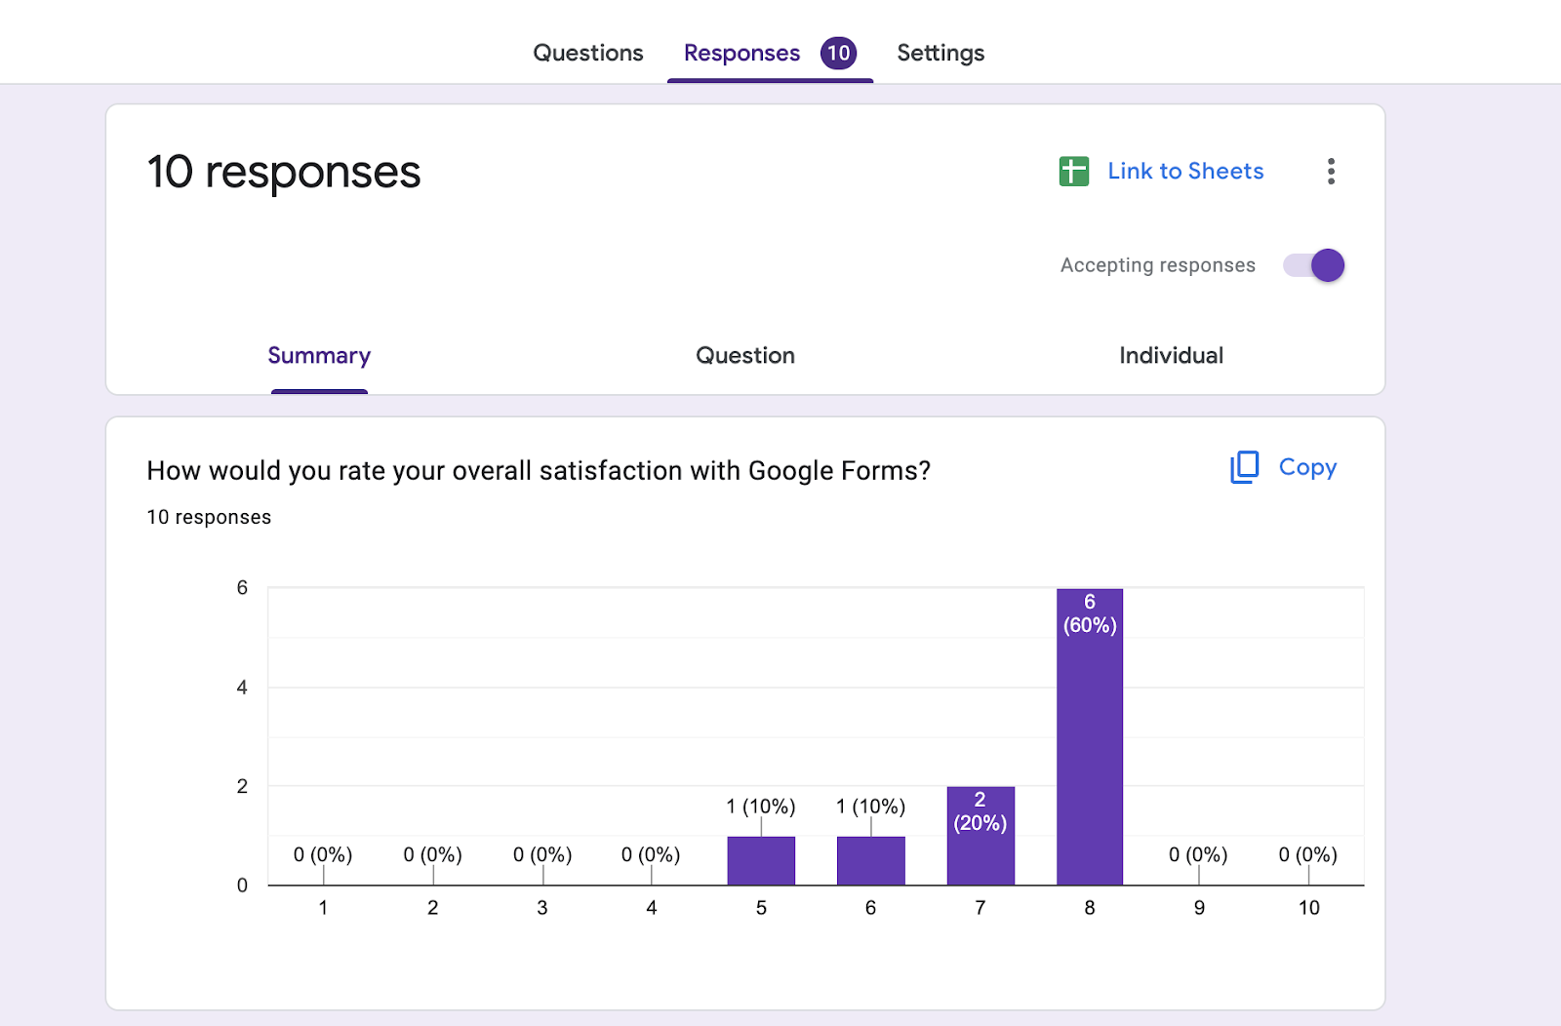1561x1026 pixels.
Task: Click the tallest bar for rating 8
Action: pyautogui.click(x=1090, y=741)
